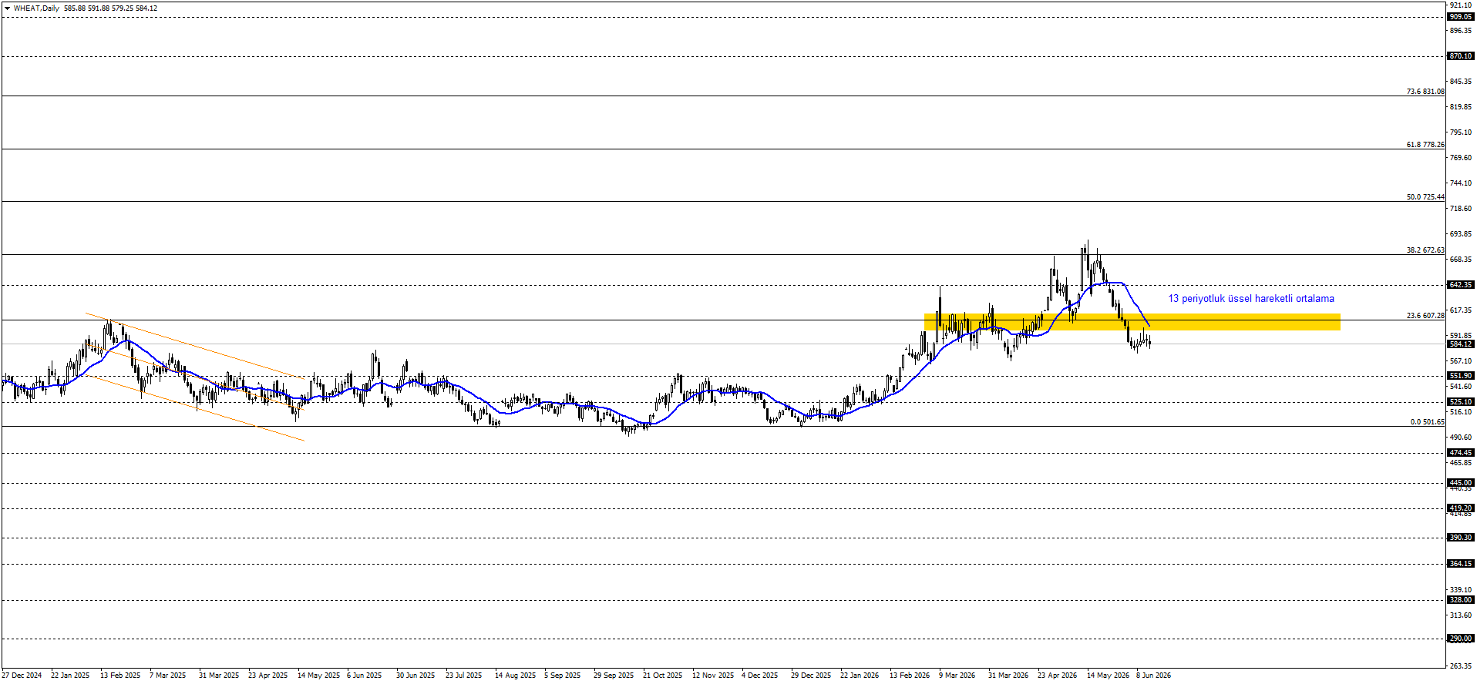Click the 551.90 price level tag
1477x684 pixels.
click(x=1461, y=377)
